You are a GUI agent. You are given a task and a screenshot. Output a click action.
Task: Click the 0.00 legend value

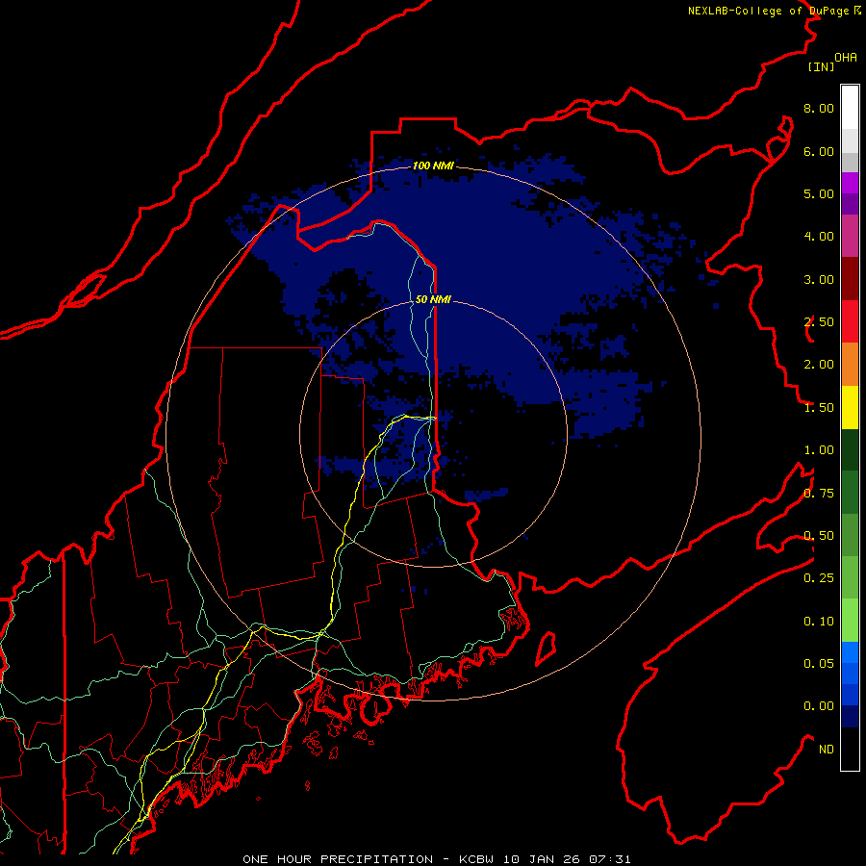(x=819, y=706)
